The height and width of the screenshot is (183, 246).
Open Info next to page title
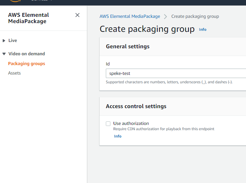pyautogui.click(x=203, y=30)
